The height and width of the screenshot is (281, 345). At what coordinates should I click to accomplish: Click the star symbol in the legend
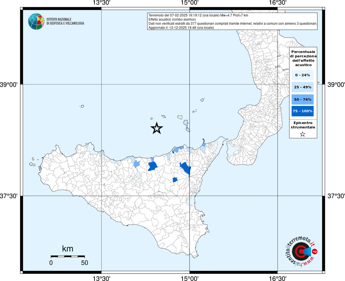[x=303, y=134]
